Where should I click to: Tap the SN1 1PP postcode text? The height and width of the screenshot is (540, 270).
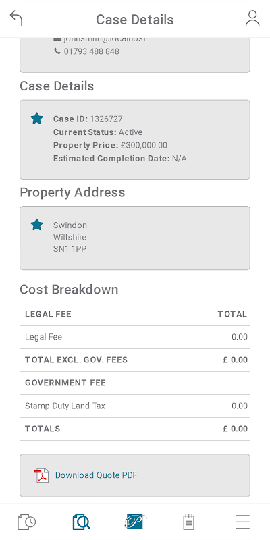click(x=70, y=249)
